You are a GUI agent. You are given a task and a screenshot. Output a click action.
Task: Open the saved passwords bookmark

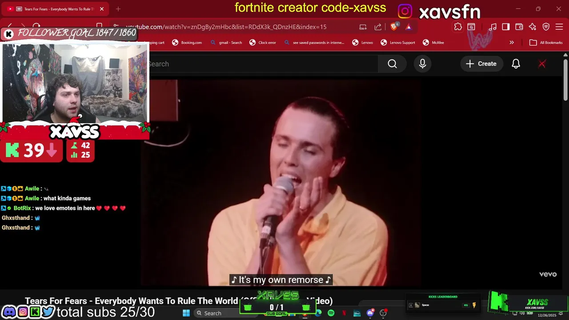click(x=314, y=43)
